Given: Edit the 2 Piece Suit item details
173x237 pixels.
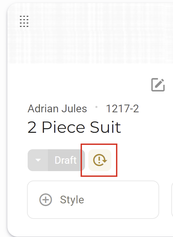Looking at the screenshot, I should (x=158, y=85).
